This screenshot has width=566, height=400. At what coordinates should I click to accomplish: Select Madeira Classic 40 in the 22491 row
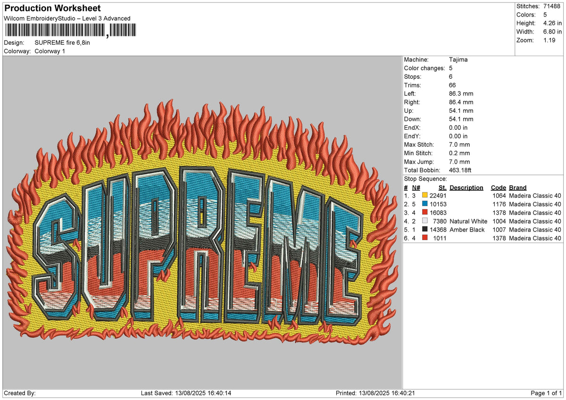point(535,196)
